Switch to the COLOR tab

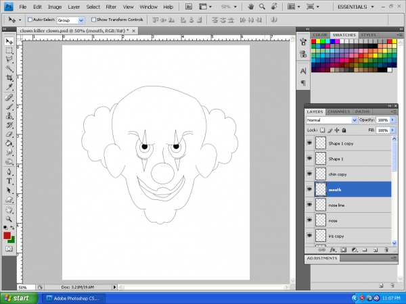click(x=320, y=35)
